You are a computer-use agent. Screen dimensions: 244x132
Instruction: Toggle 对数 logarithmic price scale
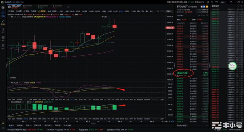pyautogui.click(x=167, y=121)
